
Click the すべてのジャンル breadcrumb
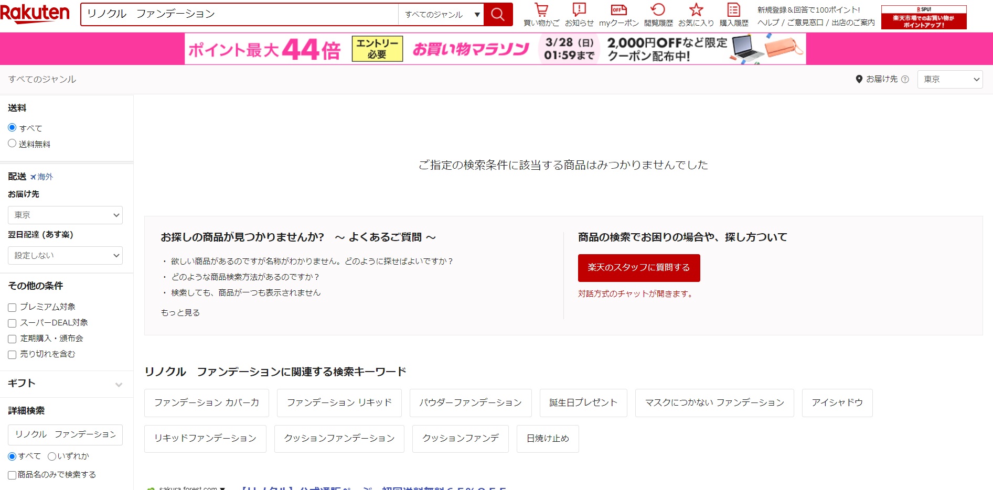pyautogui.click(x=42, y=79)
